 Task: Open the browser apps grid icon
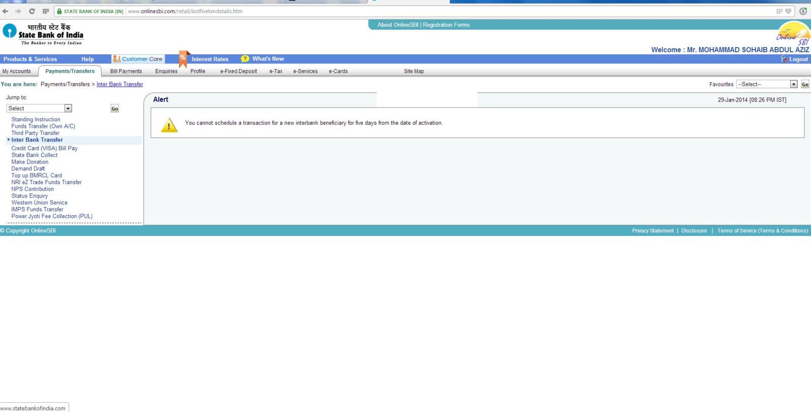click(x=46, y=11)
